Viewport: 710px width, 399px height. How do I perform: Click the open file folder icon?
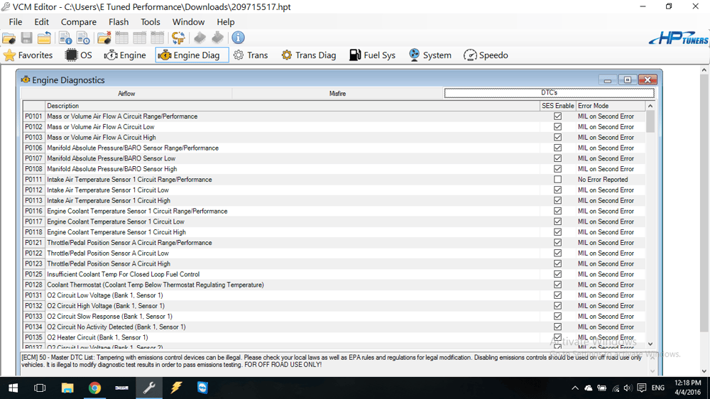9,38
